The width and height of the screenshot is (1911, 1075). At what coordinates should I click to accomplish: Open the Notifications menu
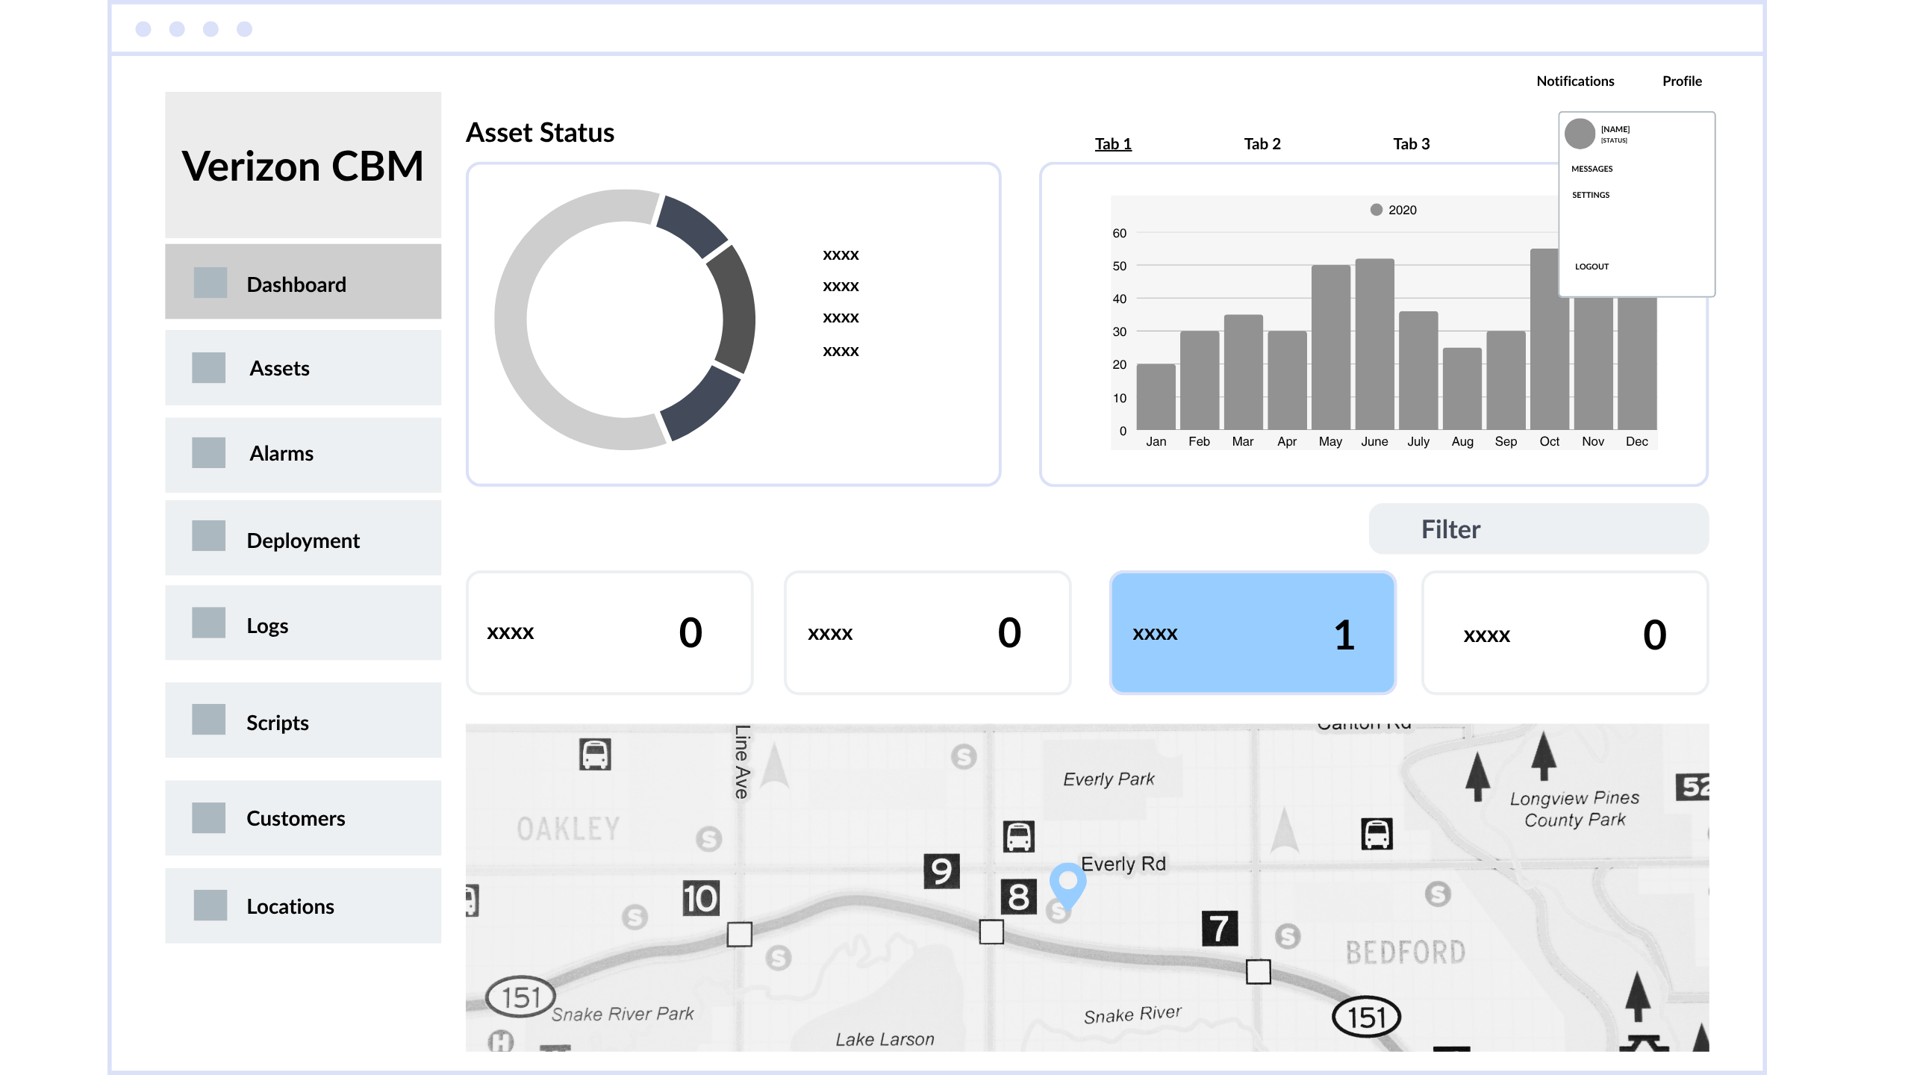(x=1574, y=81)
